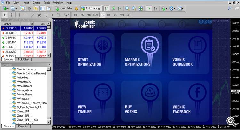240x130 pixels.
Task: Select the M5 timeframe
Action: 82,15
